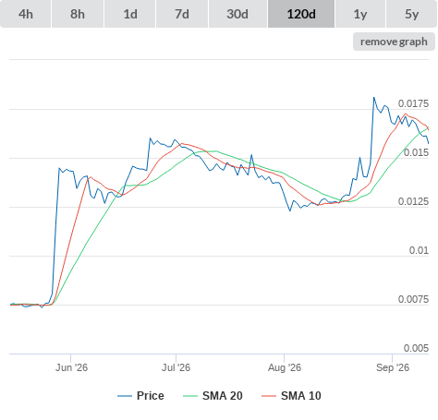Viewport: 438px width, 420px height.
Task: Select the 4h time range tab
Action: coord(26,14)
